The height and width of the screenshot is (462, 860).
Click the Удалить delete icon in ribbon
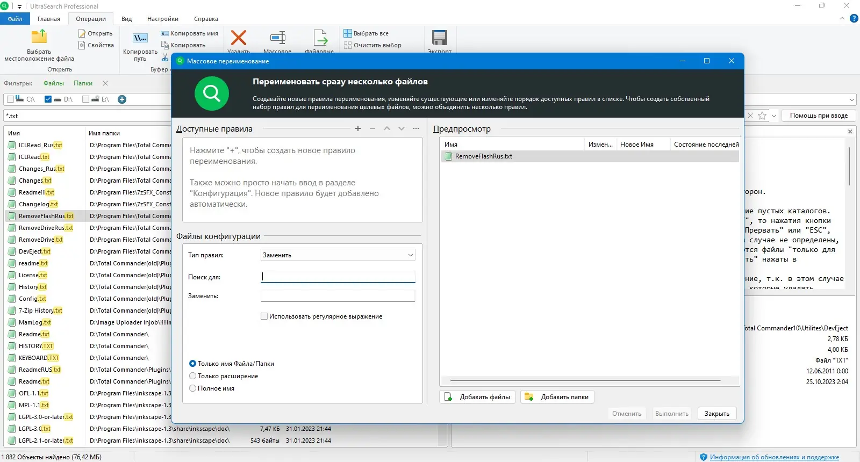click(x=239, y=38)
